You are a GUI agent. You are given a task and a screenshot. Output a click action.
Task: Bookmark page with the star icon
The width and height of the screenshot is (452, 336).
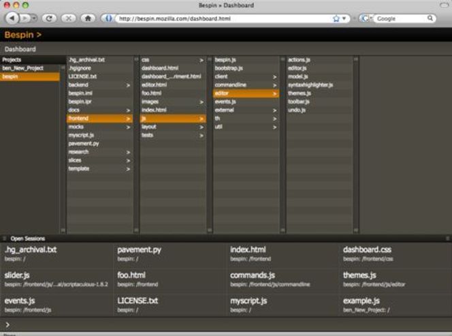(x=336, y=18)
